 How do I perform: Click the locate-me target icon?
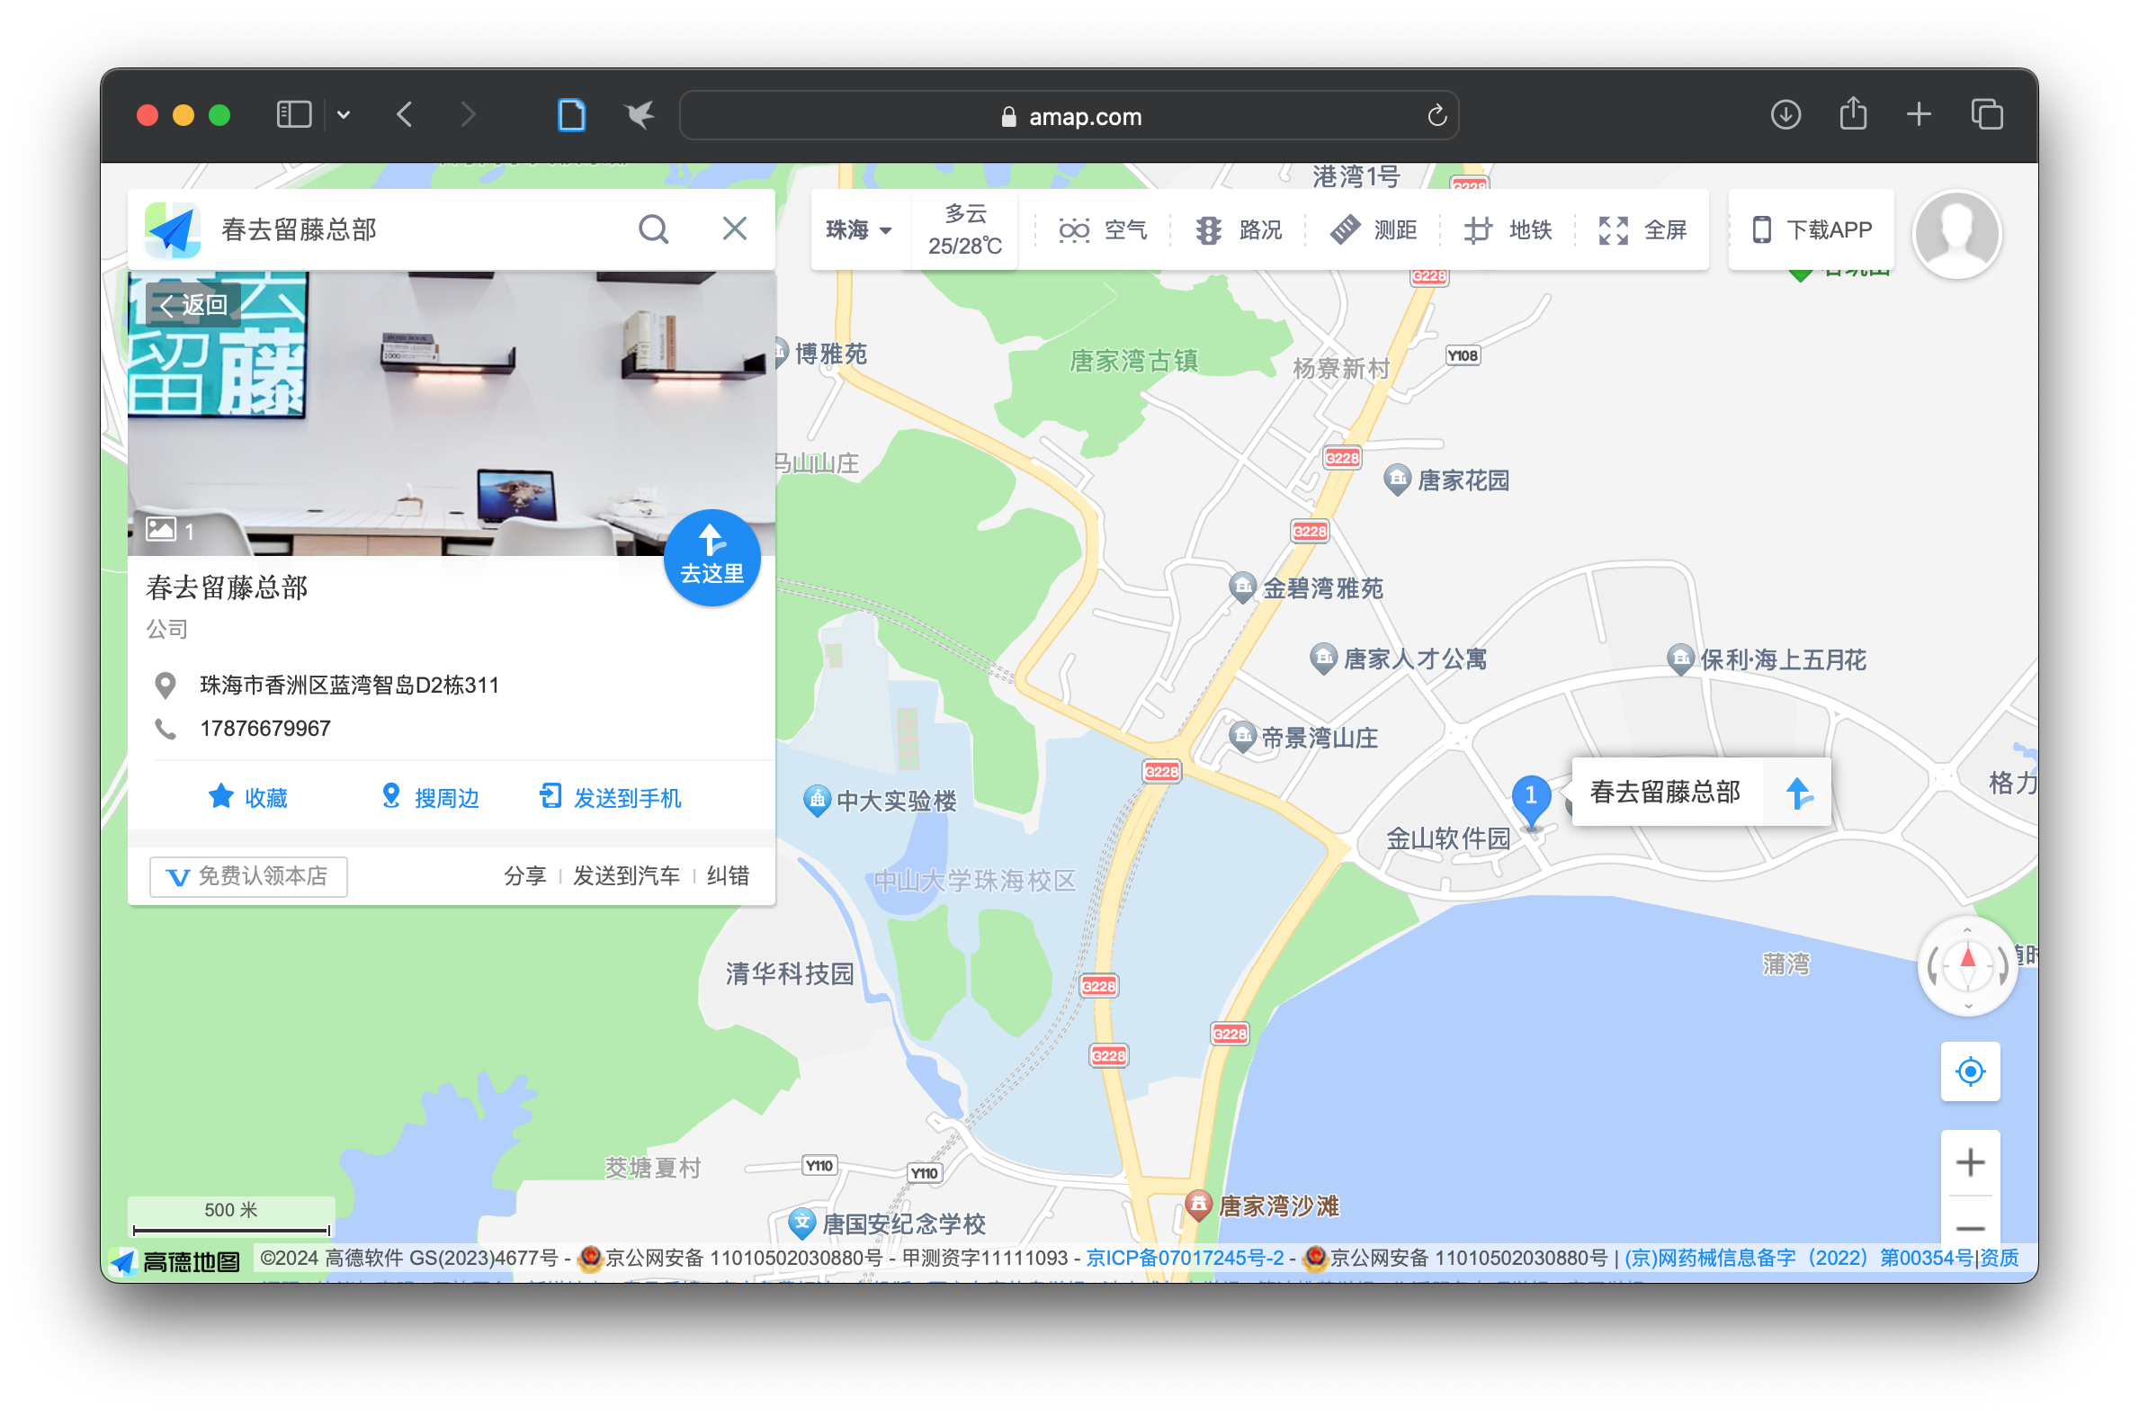pos(1969,1071)
